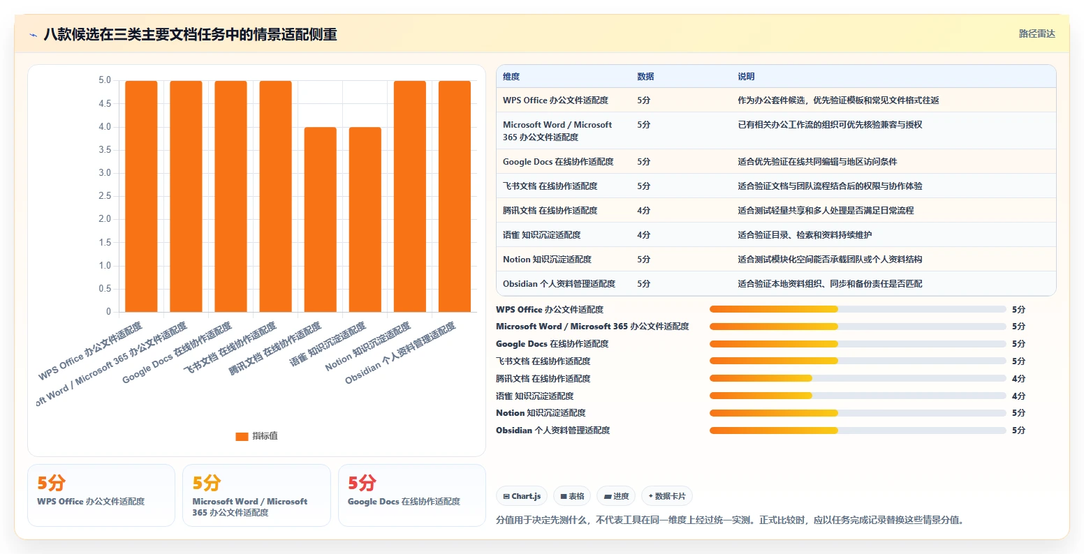Click the description 适合优先验证在线共同编辑与地区访问条件
1084x554 pixels.
tap(817, 162)
